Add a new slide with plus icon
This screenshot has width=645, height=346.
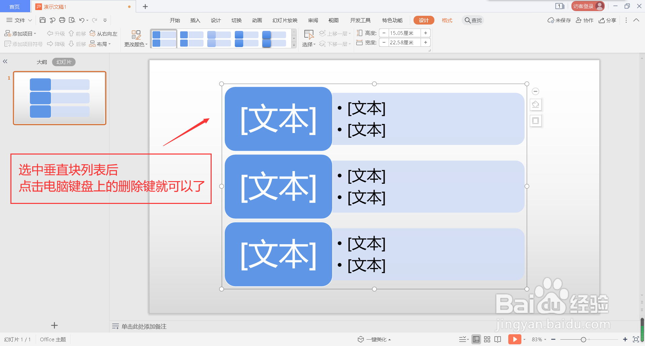(x=54, y=325)
